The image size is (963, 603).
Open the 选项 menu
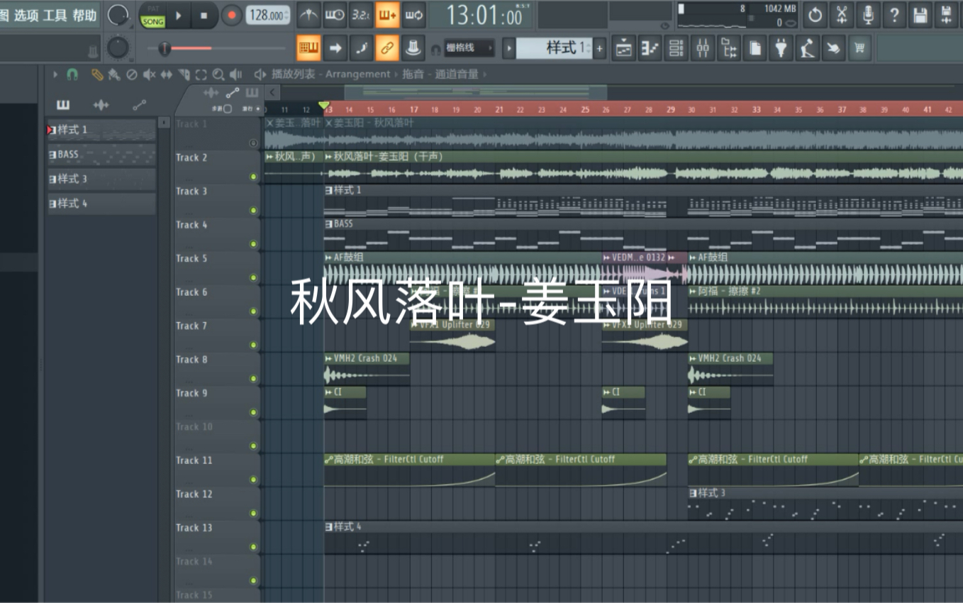pyautogui.click(x=26, y=15)
